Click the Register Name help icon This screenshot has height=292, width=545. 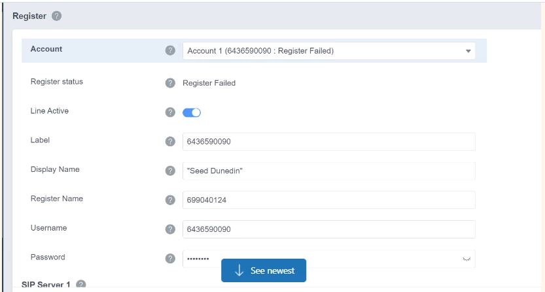pos(170,200)
